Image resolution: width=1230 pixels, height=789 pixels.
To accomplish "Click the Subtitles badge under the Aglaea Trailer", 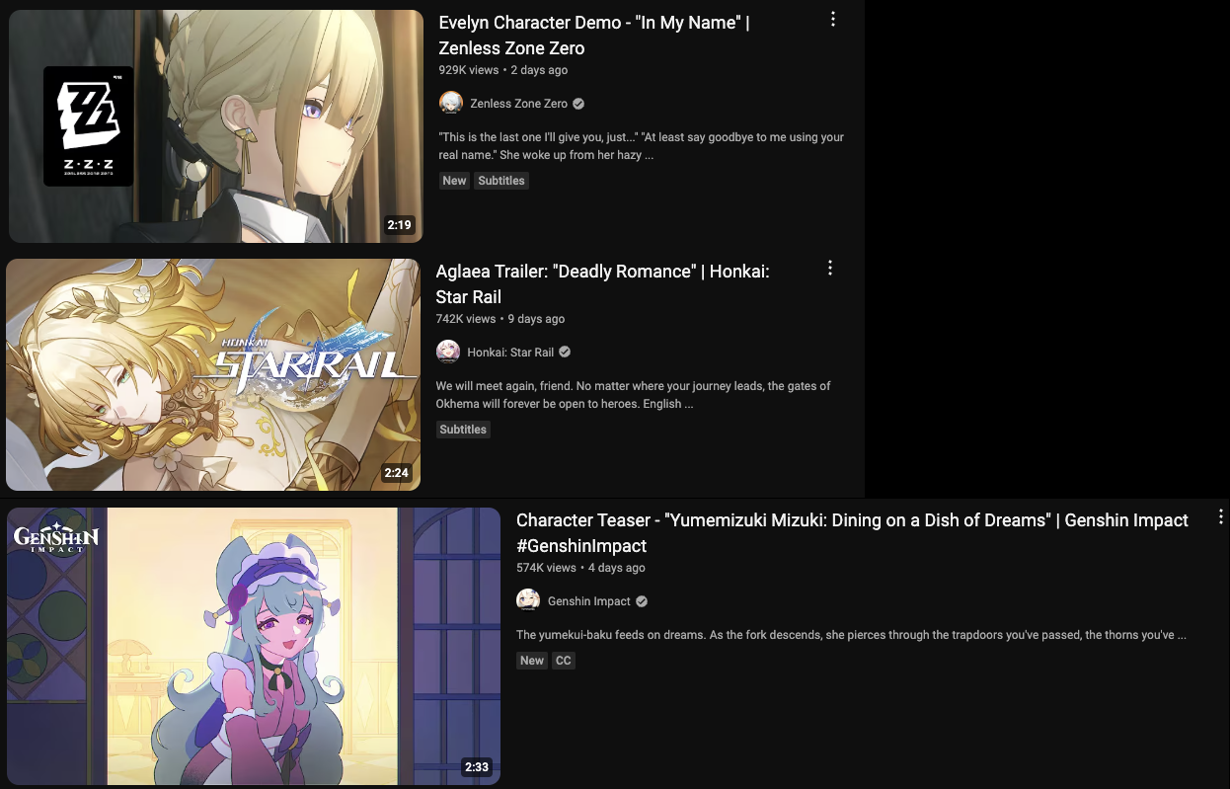I will (463, 430).
